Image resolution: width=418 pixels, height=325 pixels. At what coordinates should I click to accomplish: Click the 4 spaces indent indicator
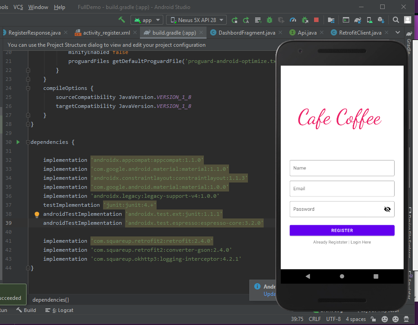[x=355, y=319]
